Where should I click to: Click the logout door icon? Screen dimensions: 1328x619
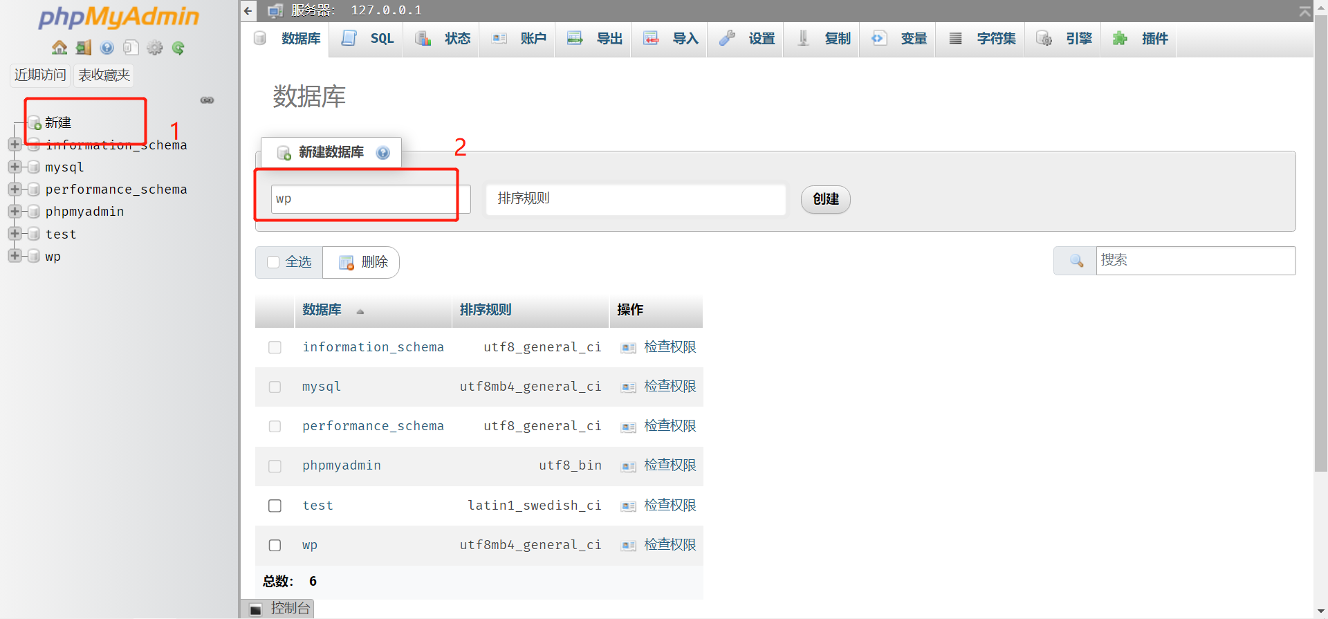click(84, 48)
